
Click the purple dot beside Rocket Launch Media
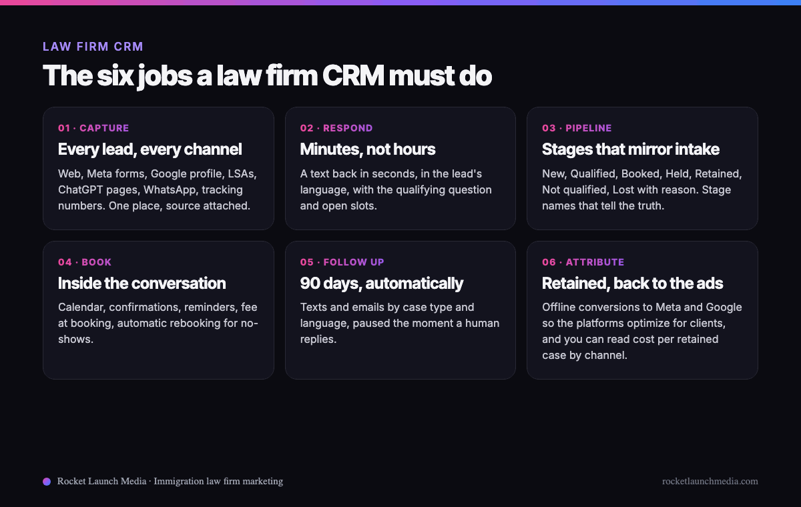[47, 481]
